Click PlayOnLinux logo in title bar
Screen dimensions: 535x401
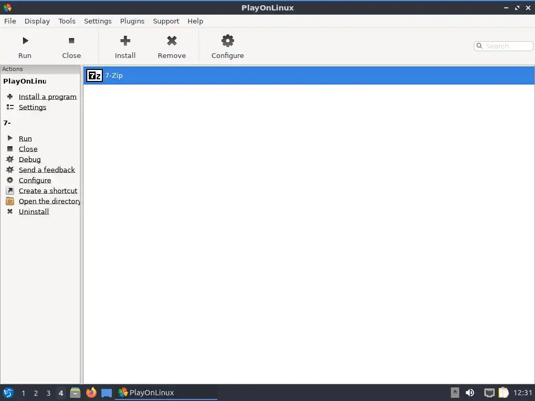pyautogui.click(x=7, y=7)
